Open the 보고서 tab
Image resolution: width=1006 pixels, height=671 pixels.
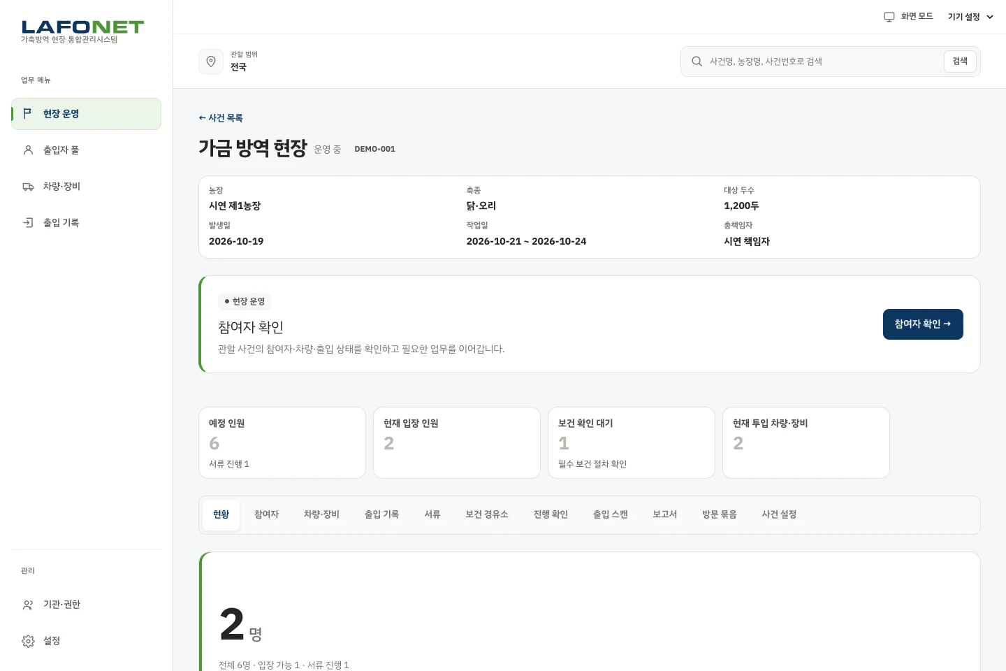click(665, 515)
